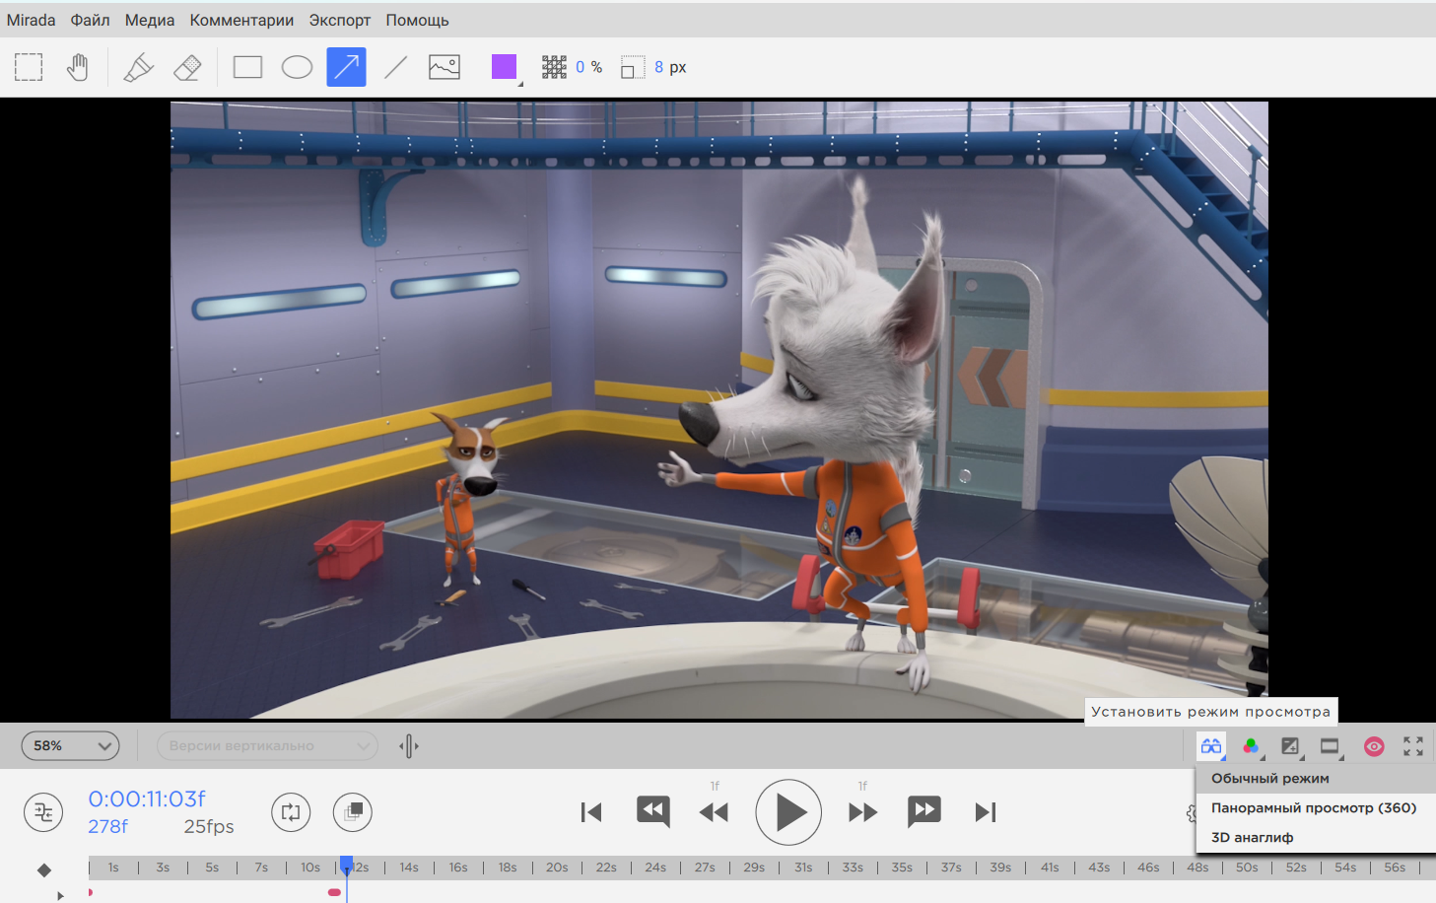Open the Версии вертикально dropdown
This screenshot has height=903, width=1436.
(267, 745)
